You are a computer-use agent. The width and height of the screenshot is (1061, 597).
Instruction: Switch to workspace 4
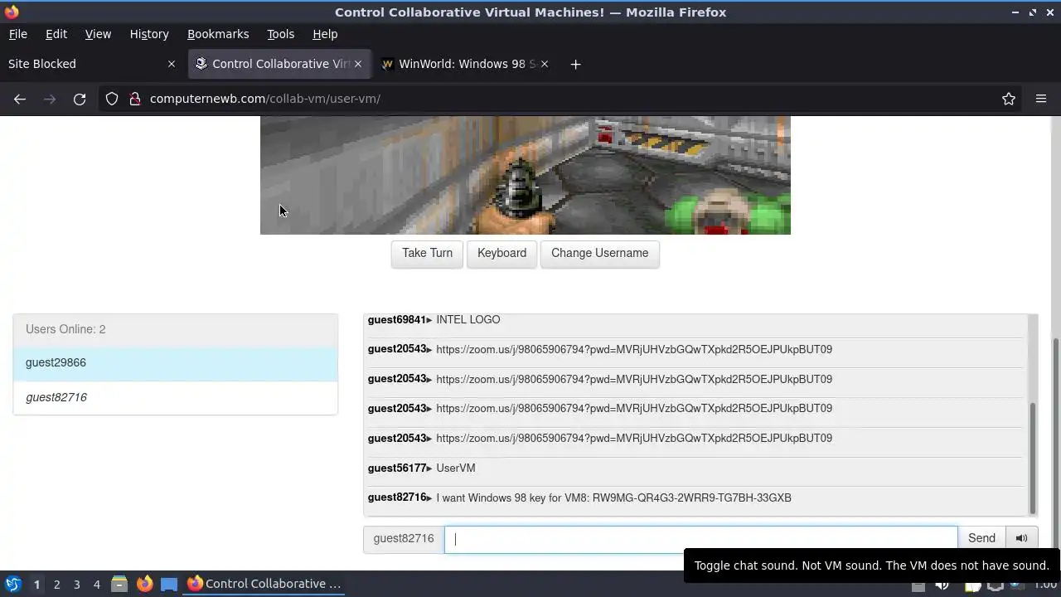coord(96,584)
